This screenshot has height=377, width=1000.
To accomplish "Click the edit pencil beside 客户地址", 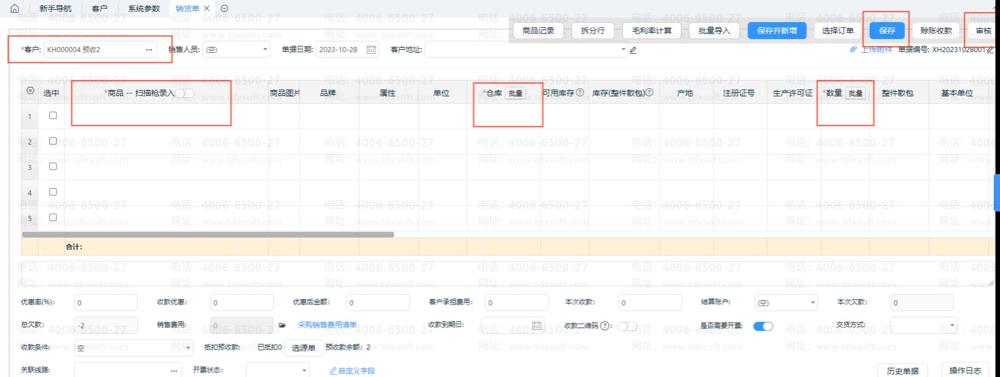I will (x=633, y=50).
